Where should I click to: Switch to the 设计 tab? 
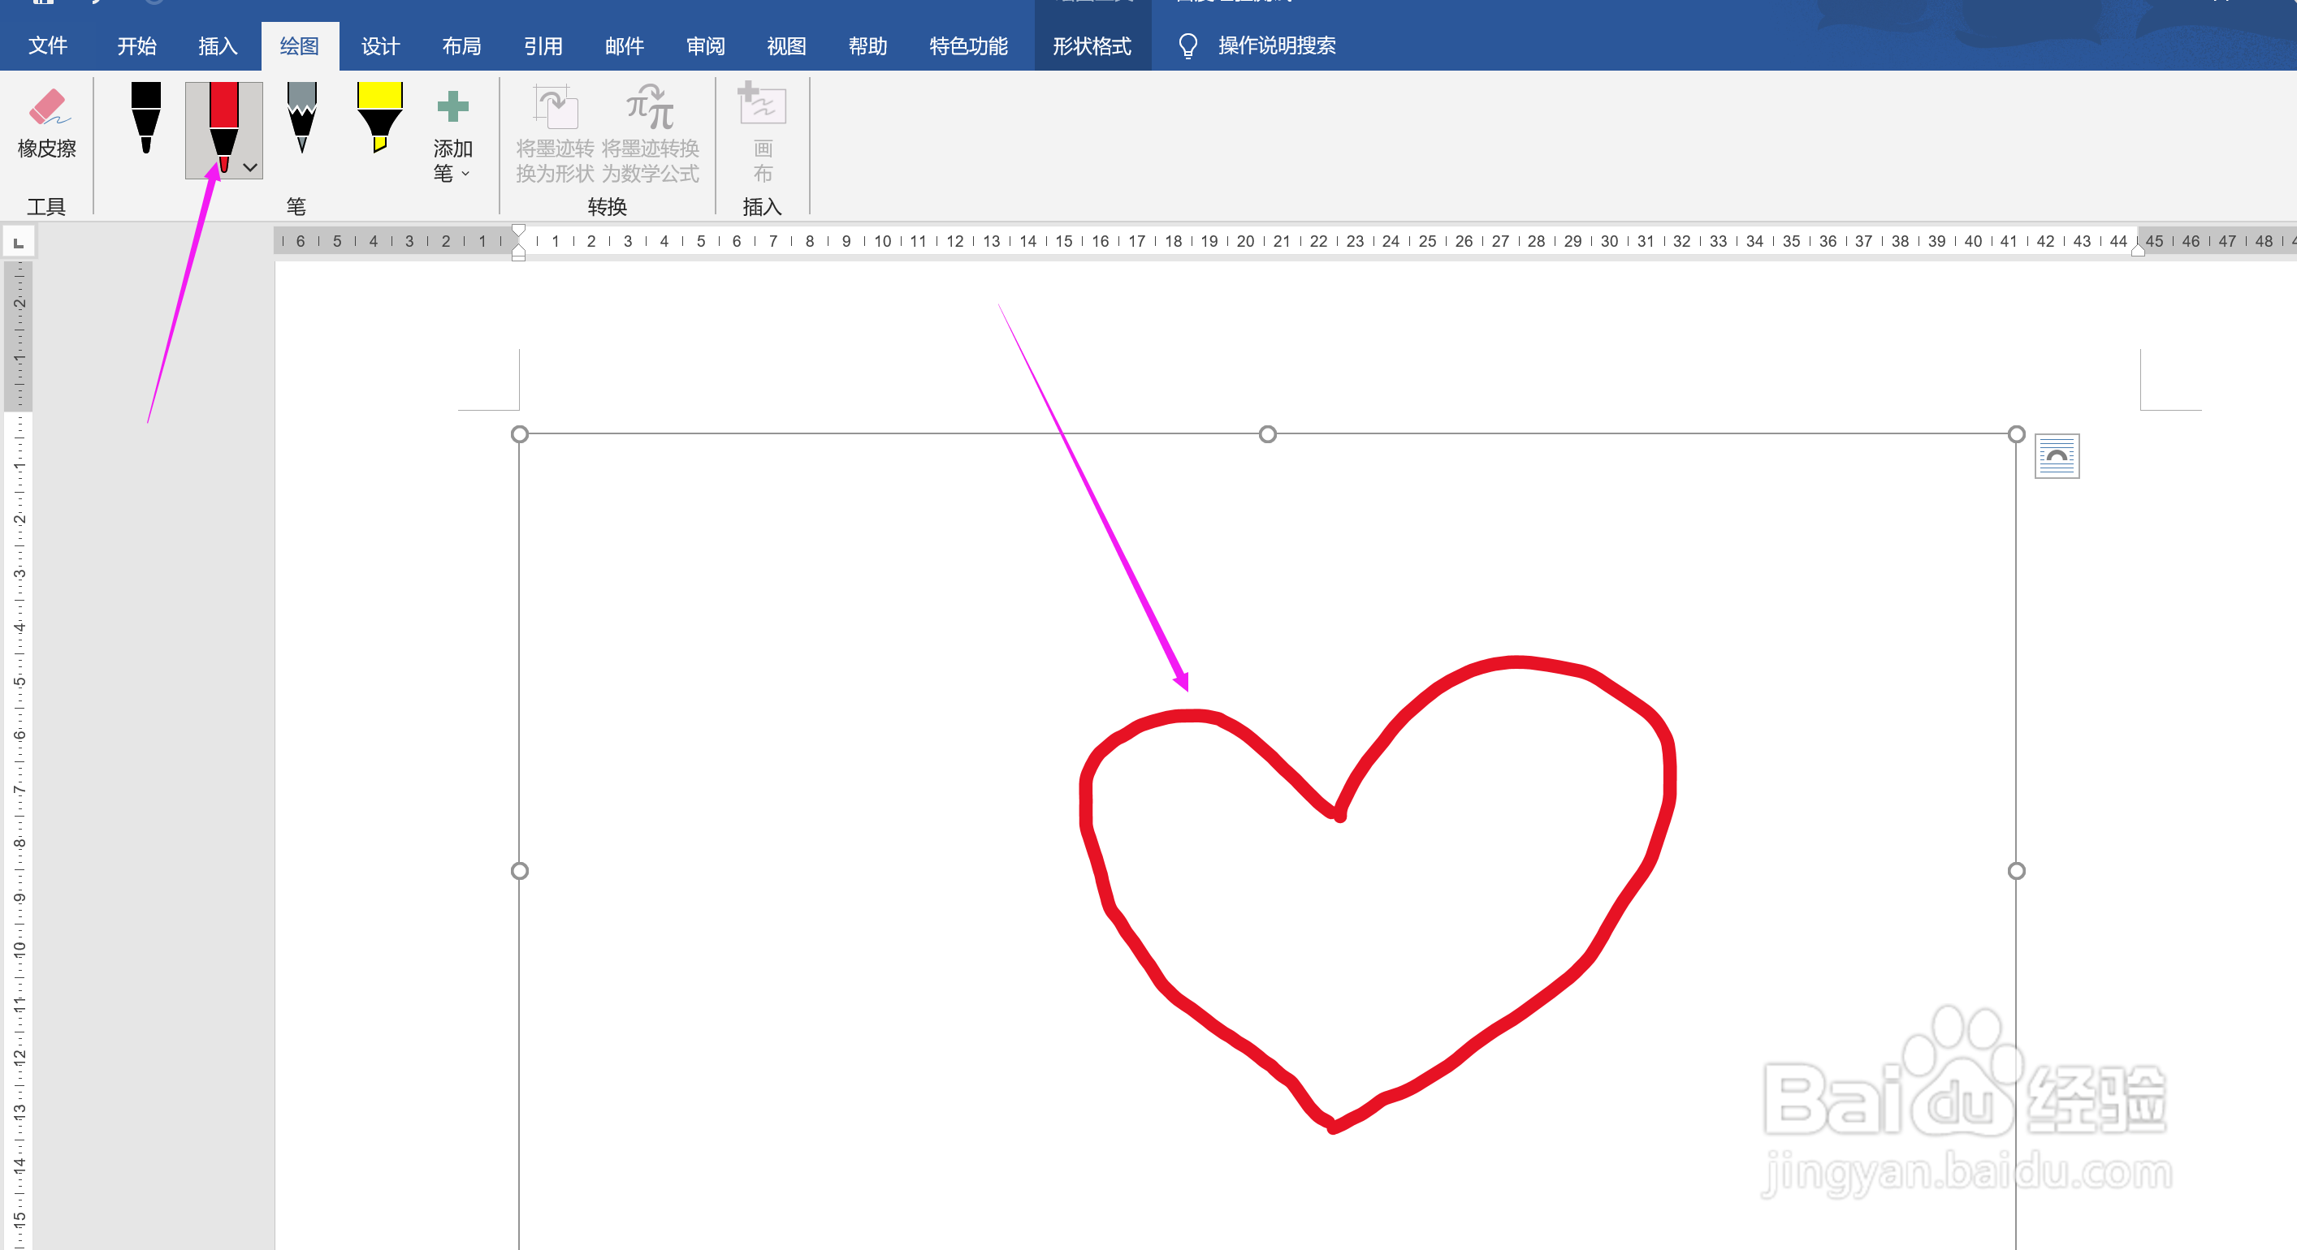[381, 45]
